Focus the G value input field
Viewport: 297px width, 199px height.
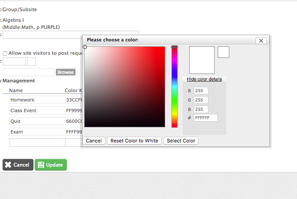point(201,100)
